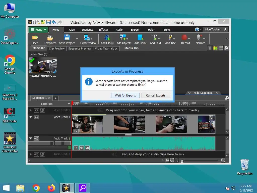Collapse Audio Track 1 triangle
257x193 pixels.
click(31, 138)
